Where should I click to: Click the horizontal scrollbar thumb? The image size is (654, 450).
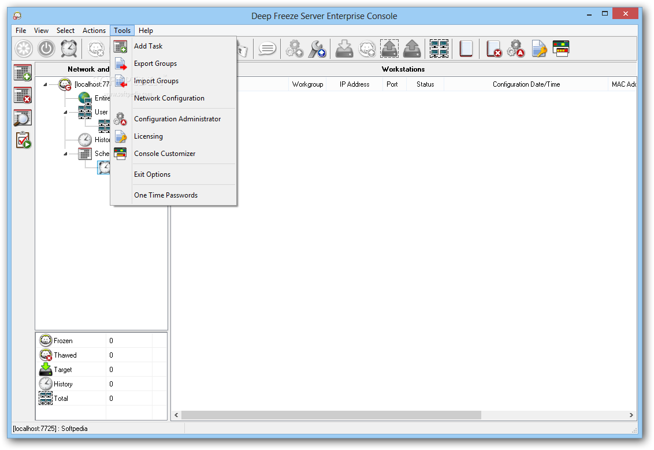331,415
